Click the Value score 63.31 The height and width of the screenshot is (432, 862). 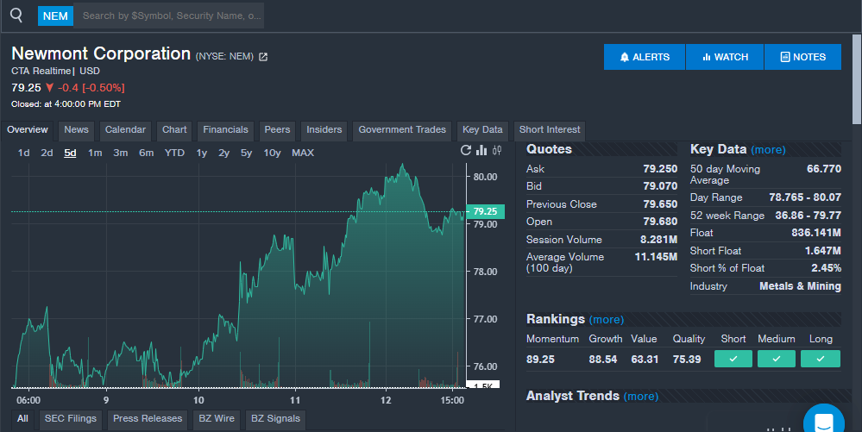(645, 360)
